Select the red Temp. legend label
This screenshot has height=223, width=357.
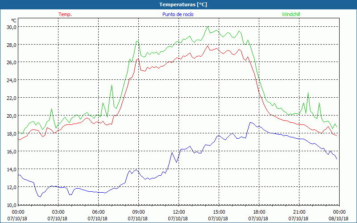pyautogui.click(x=65, y=14)
